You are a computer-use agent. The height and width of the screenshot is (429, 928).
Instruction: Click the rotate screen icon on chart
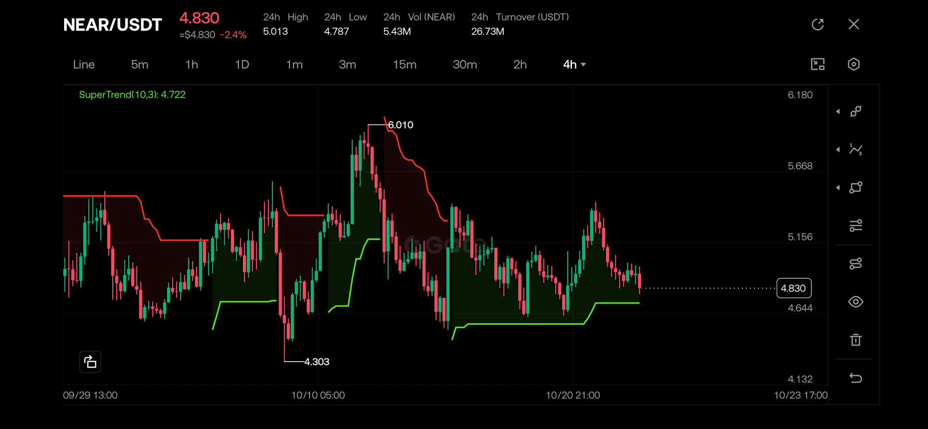click(90, 362)
